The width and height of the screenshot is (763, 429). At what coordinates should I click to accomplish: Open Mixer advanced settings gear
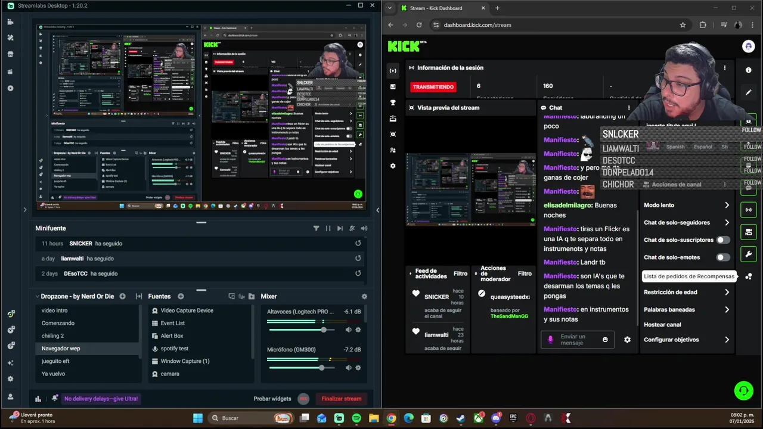pyautogui.click(x=364, y=296)
